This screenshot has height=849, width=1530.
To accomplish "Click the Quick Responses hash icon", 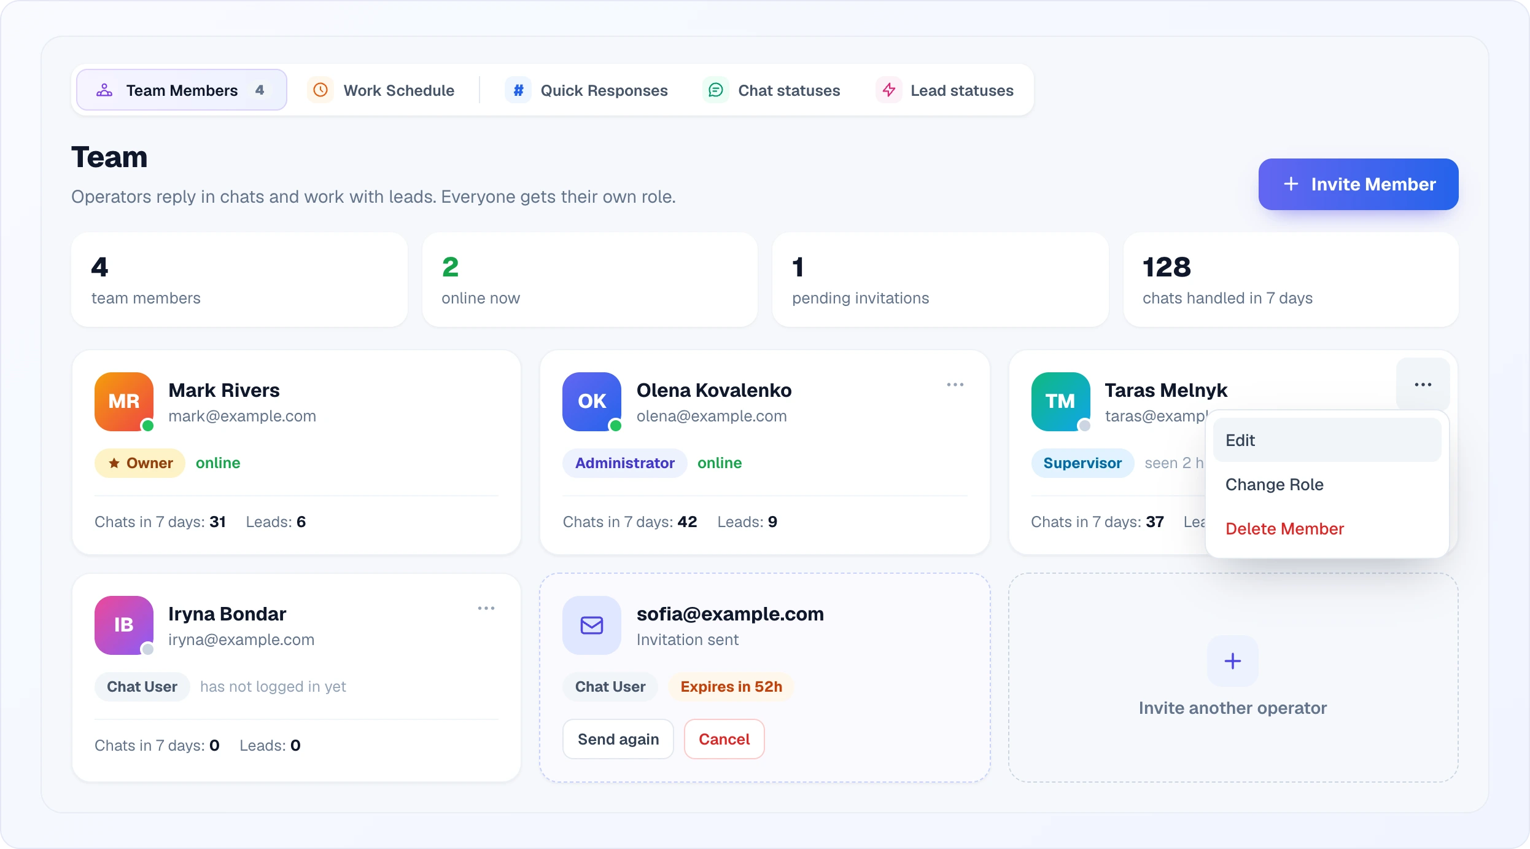I will (x=518, y=90).
